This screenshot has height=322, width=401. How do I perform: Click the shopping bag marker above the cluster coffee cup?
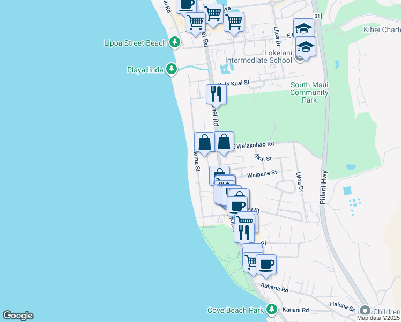point(240,193)
